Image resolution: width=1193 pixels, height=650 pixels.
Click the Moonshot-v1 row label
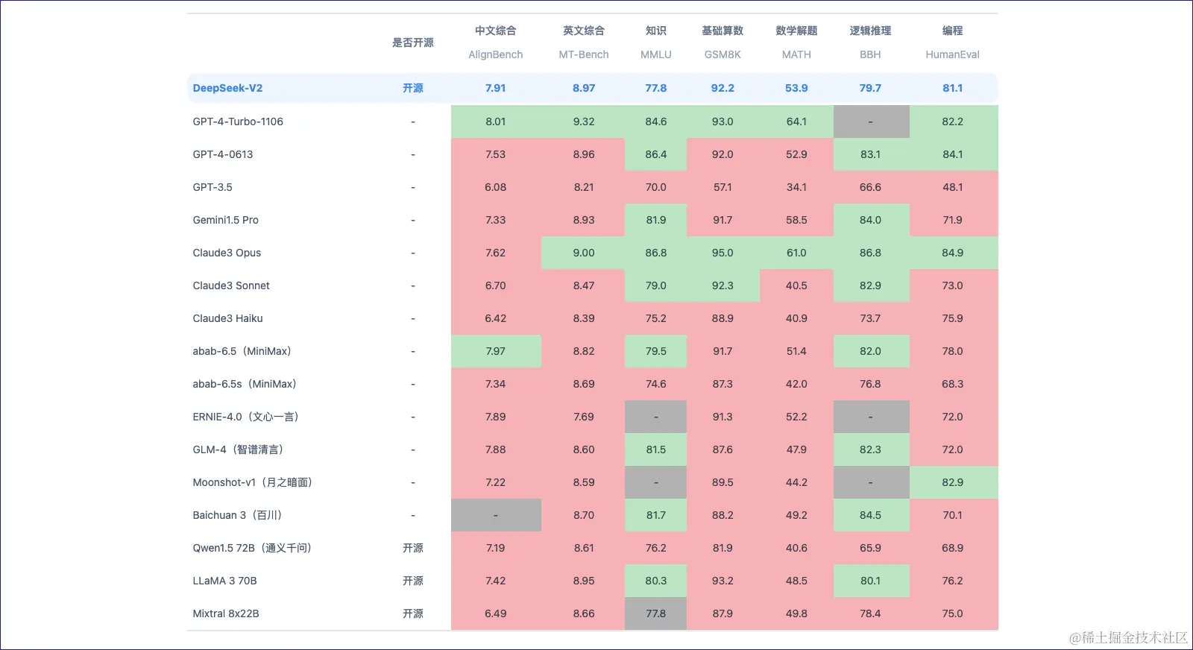[252, 482]
